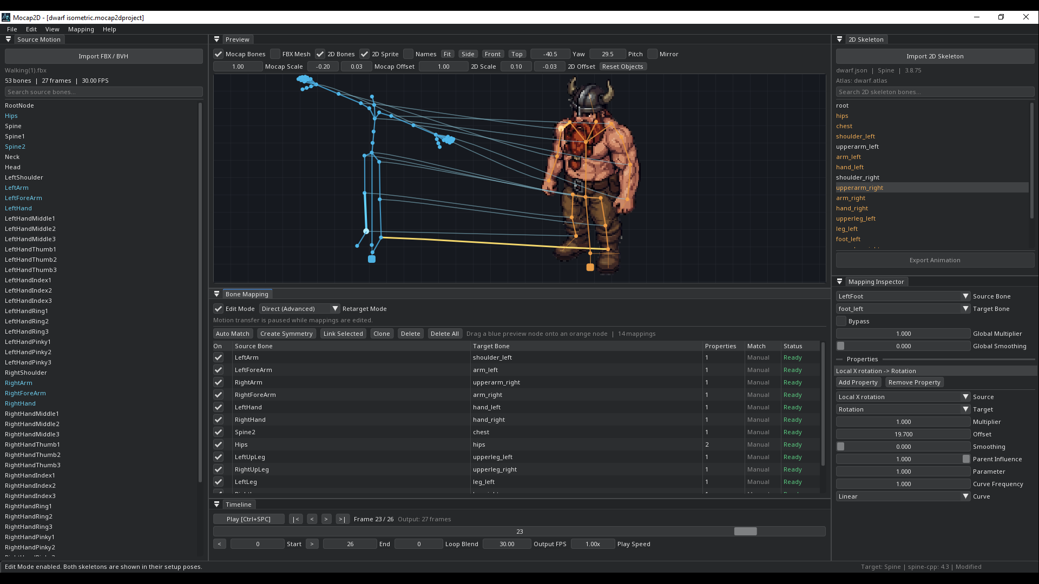Select the upperarm_right skeleton bone
1039x584 pixels.
pyautogui.click(x=932, y=188)
